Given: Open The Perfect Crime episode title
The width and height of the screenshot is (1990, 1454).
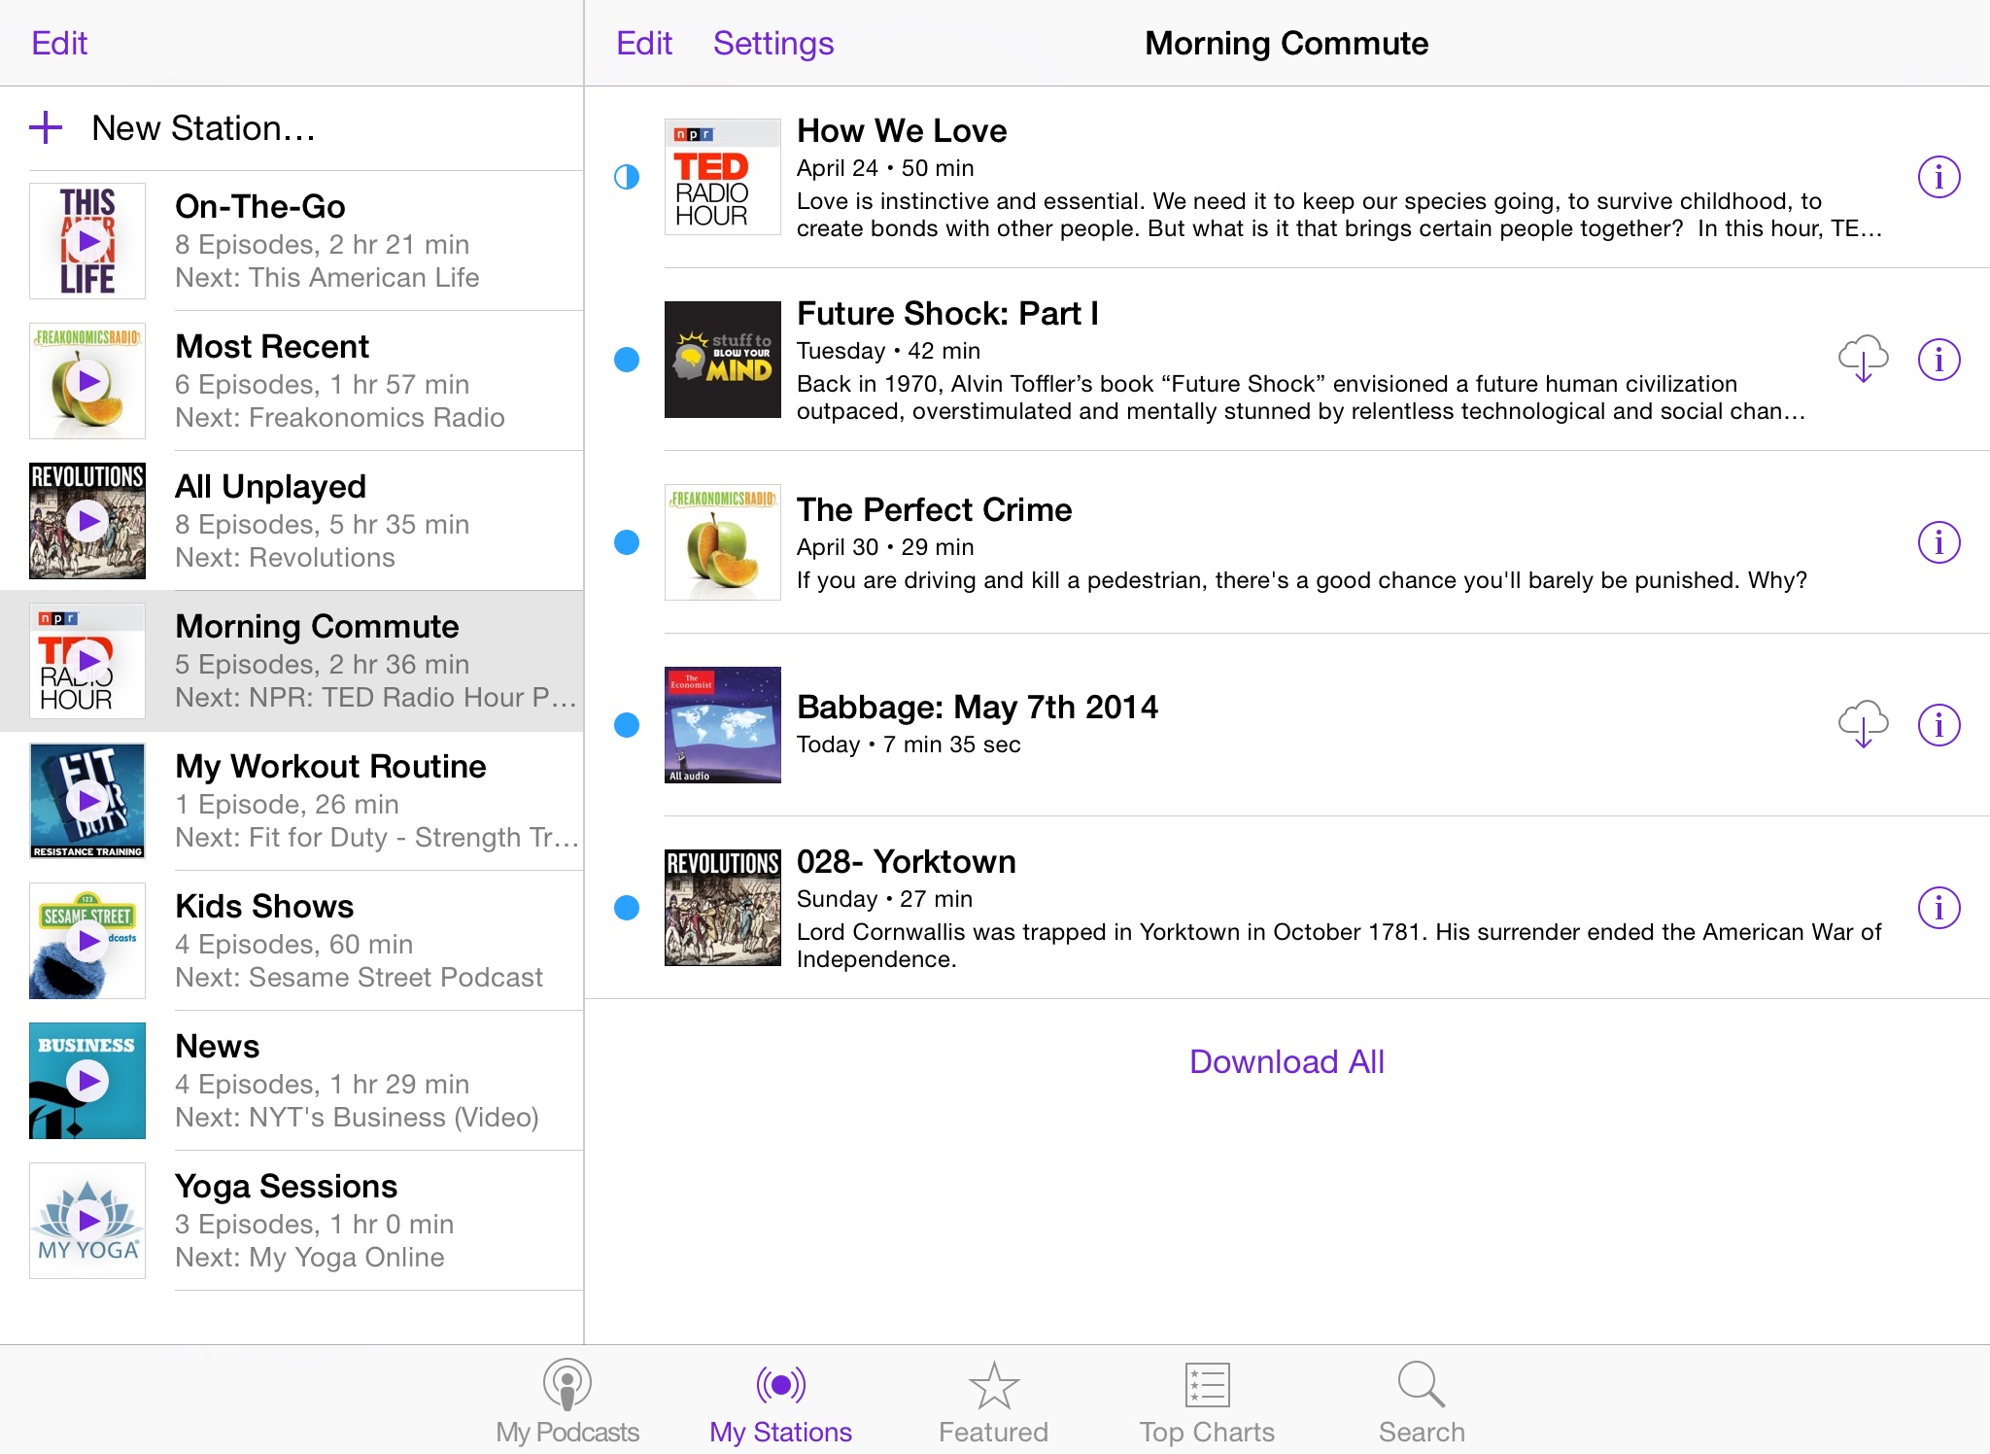Looking at the screenshot, I should point(934,509).
